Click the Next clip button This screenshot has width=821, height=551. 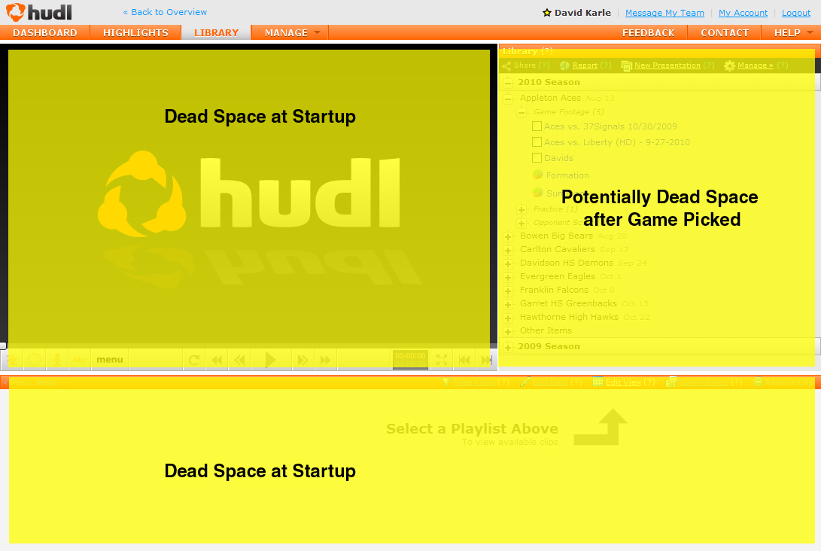click(x=49, y=383)
